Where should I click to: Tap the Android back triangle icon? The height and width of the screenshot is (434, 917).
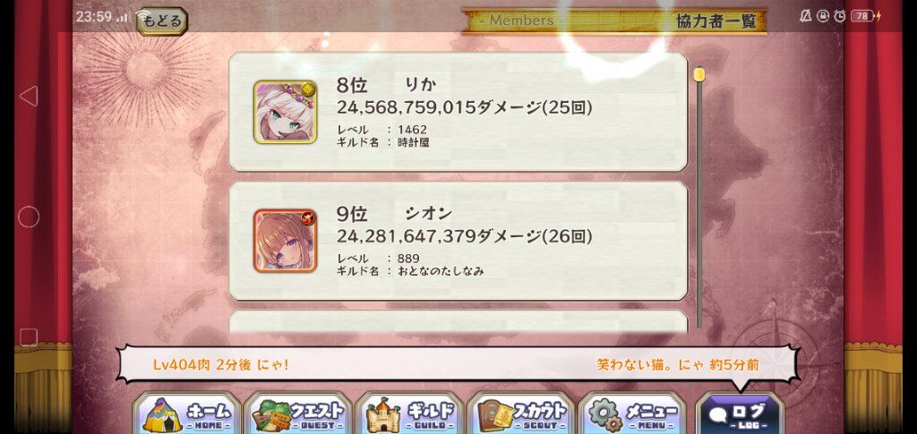tap(29, 96)
